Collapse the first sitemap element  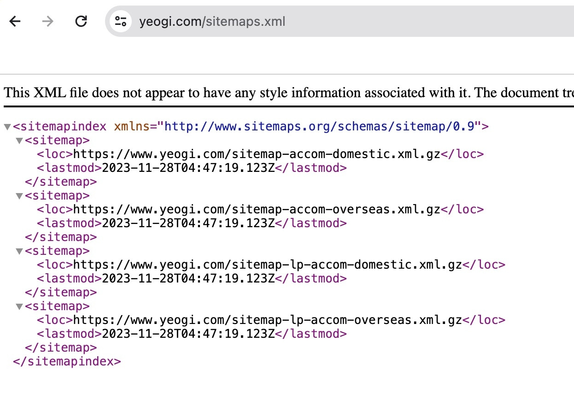coord(18,140)
